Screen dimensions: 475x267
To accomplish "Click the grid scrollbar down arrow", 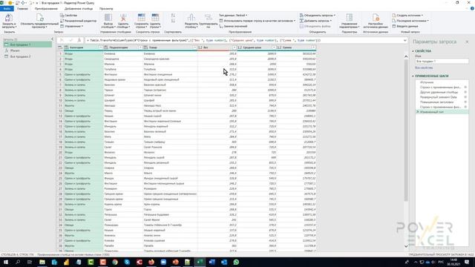I will tap(406, 246).
